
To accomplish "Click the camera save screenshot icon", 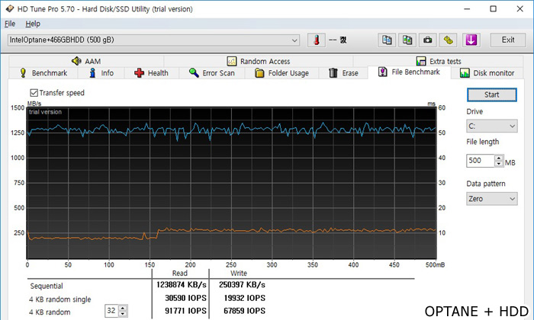I will (x=428, y=40).
